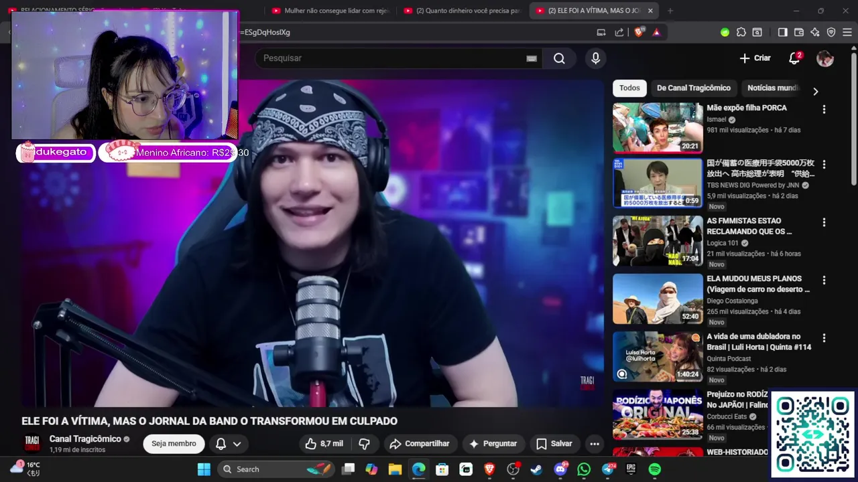Click the video player to pause
Image resolution: width=858 pixels, height=482 pixels.
click(312, 243)
